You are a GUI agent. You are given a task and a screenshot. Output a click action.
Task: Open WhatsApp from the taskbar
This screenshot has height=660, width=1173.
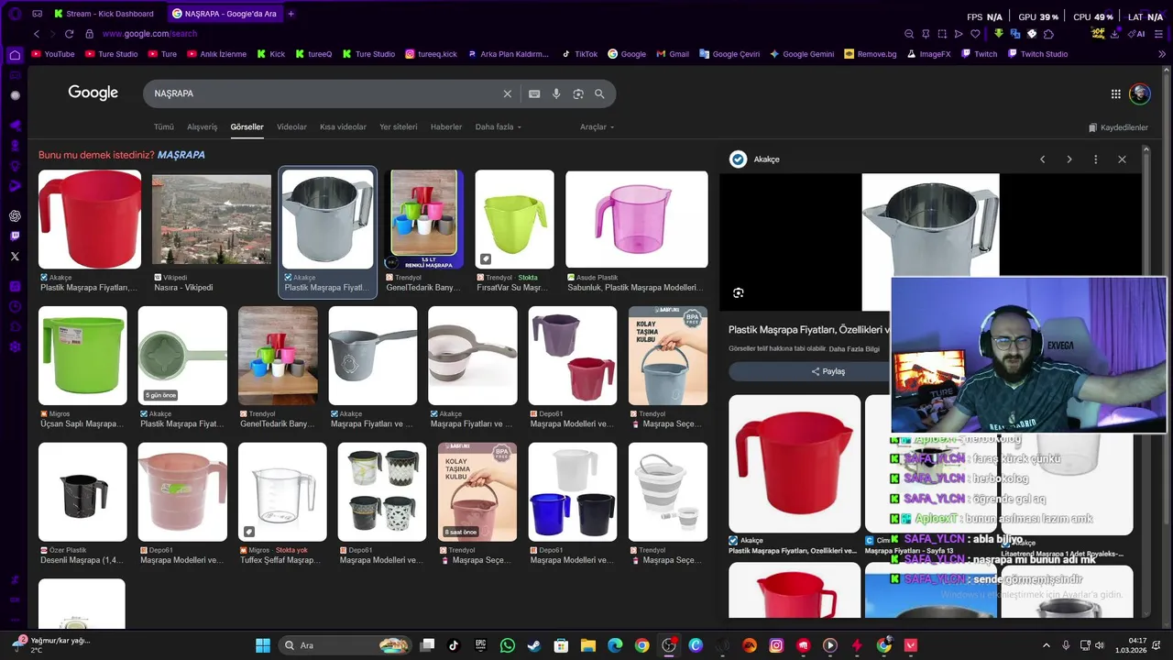pos(508,645)
